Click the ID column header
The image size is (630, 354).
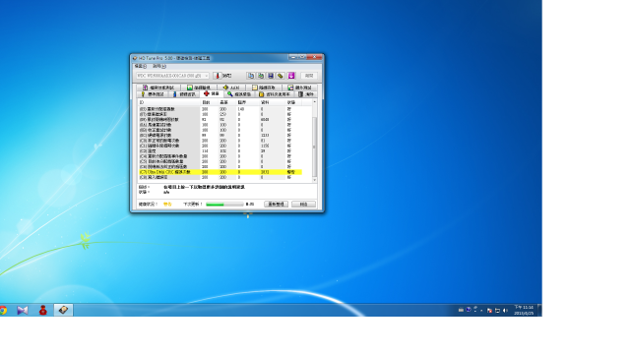point(168,102)
